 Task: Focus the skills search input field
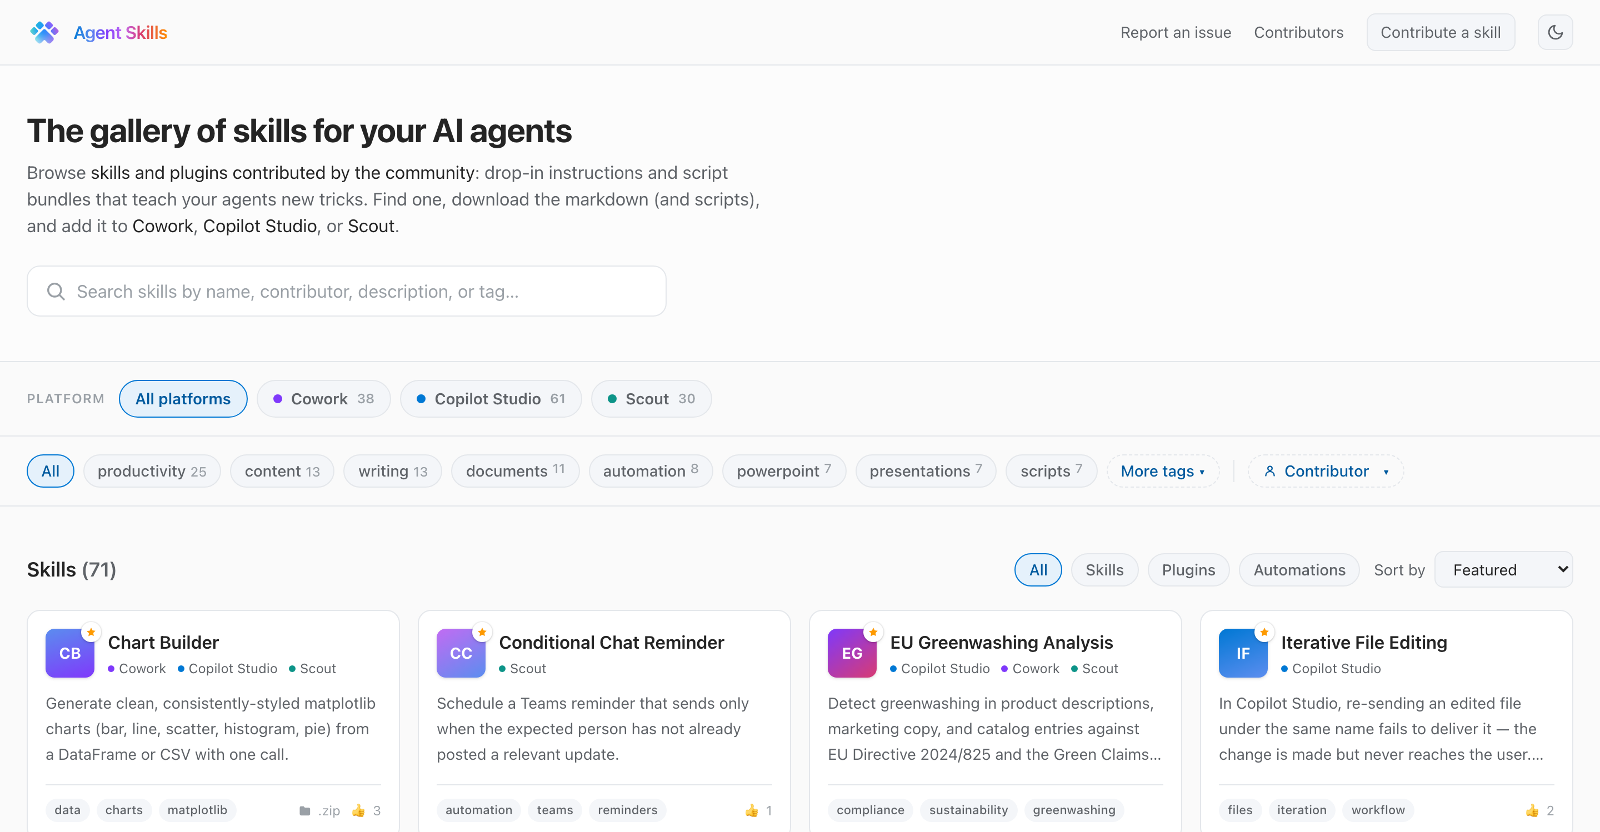coord(347,291)
